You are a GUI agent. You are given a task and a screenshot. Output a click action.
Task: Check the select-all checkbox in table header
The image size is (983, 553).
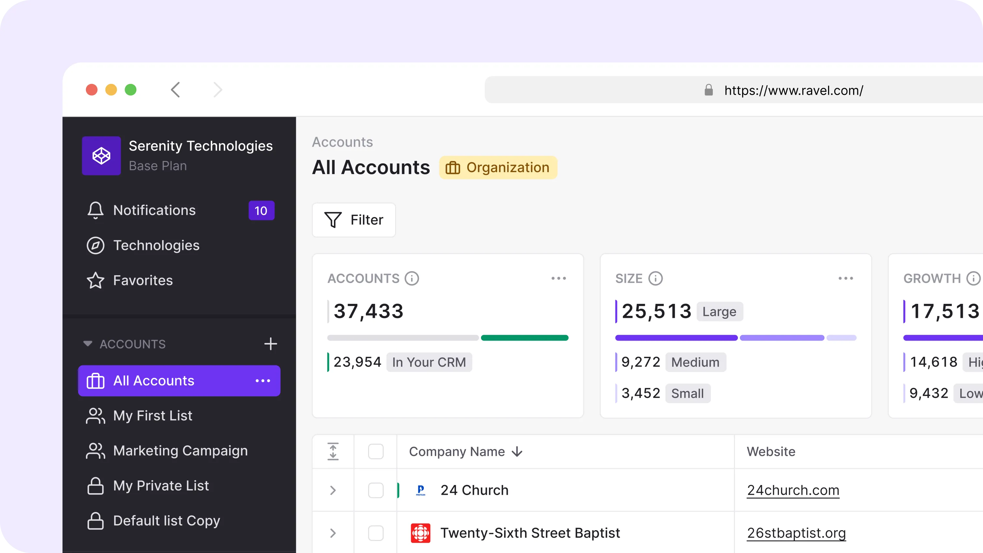point(376,452)
